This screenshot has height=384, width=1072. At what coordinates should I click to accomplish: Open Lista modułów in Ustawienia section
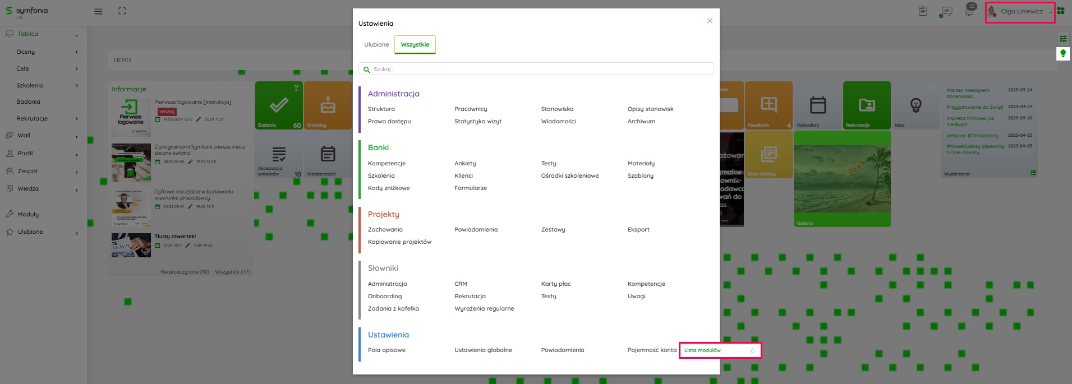pos(702,350)
